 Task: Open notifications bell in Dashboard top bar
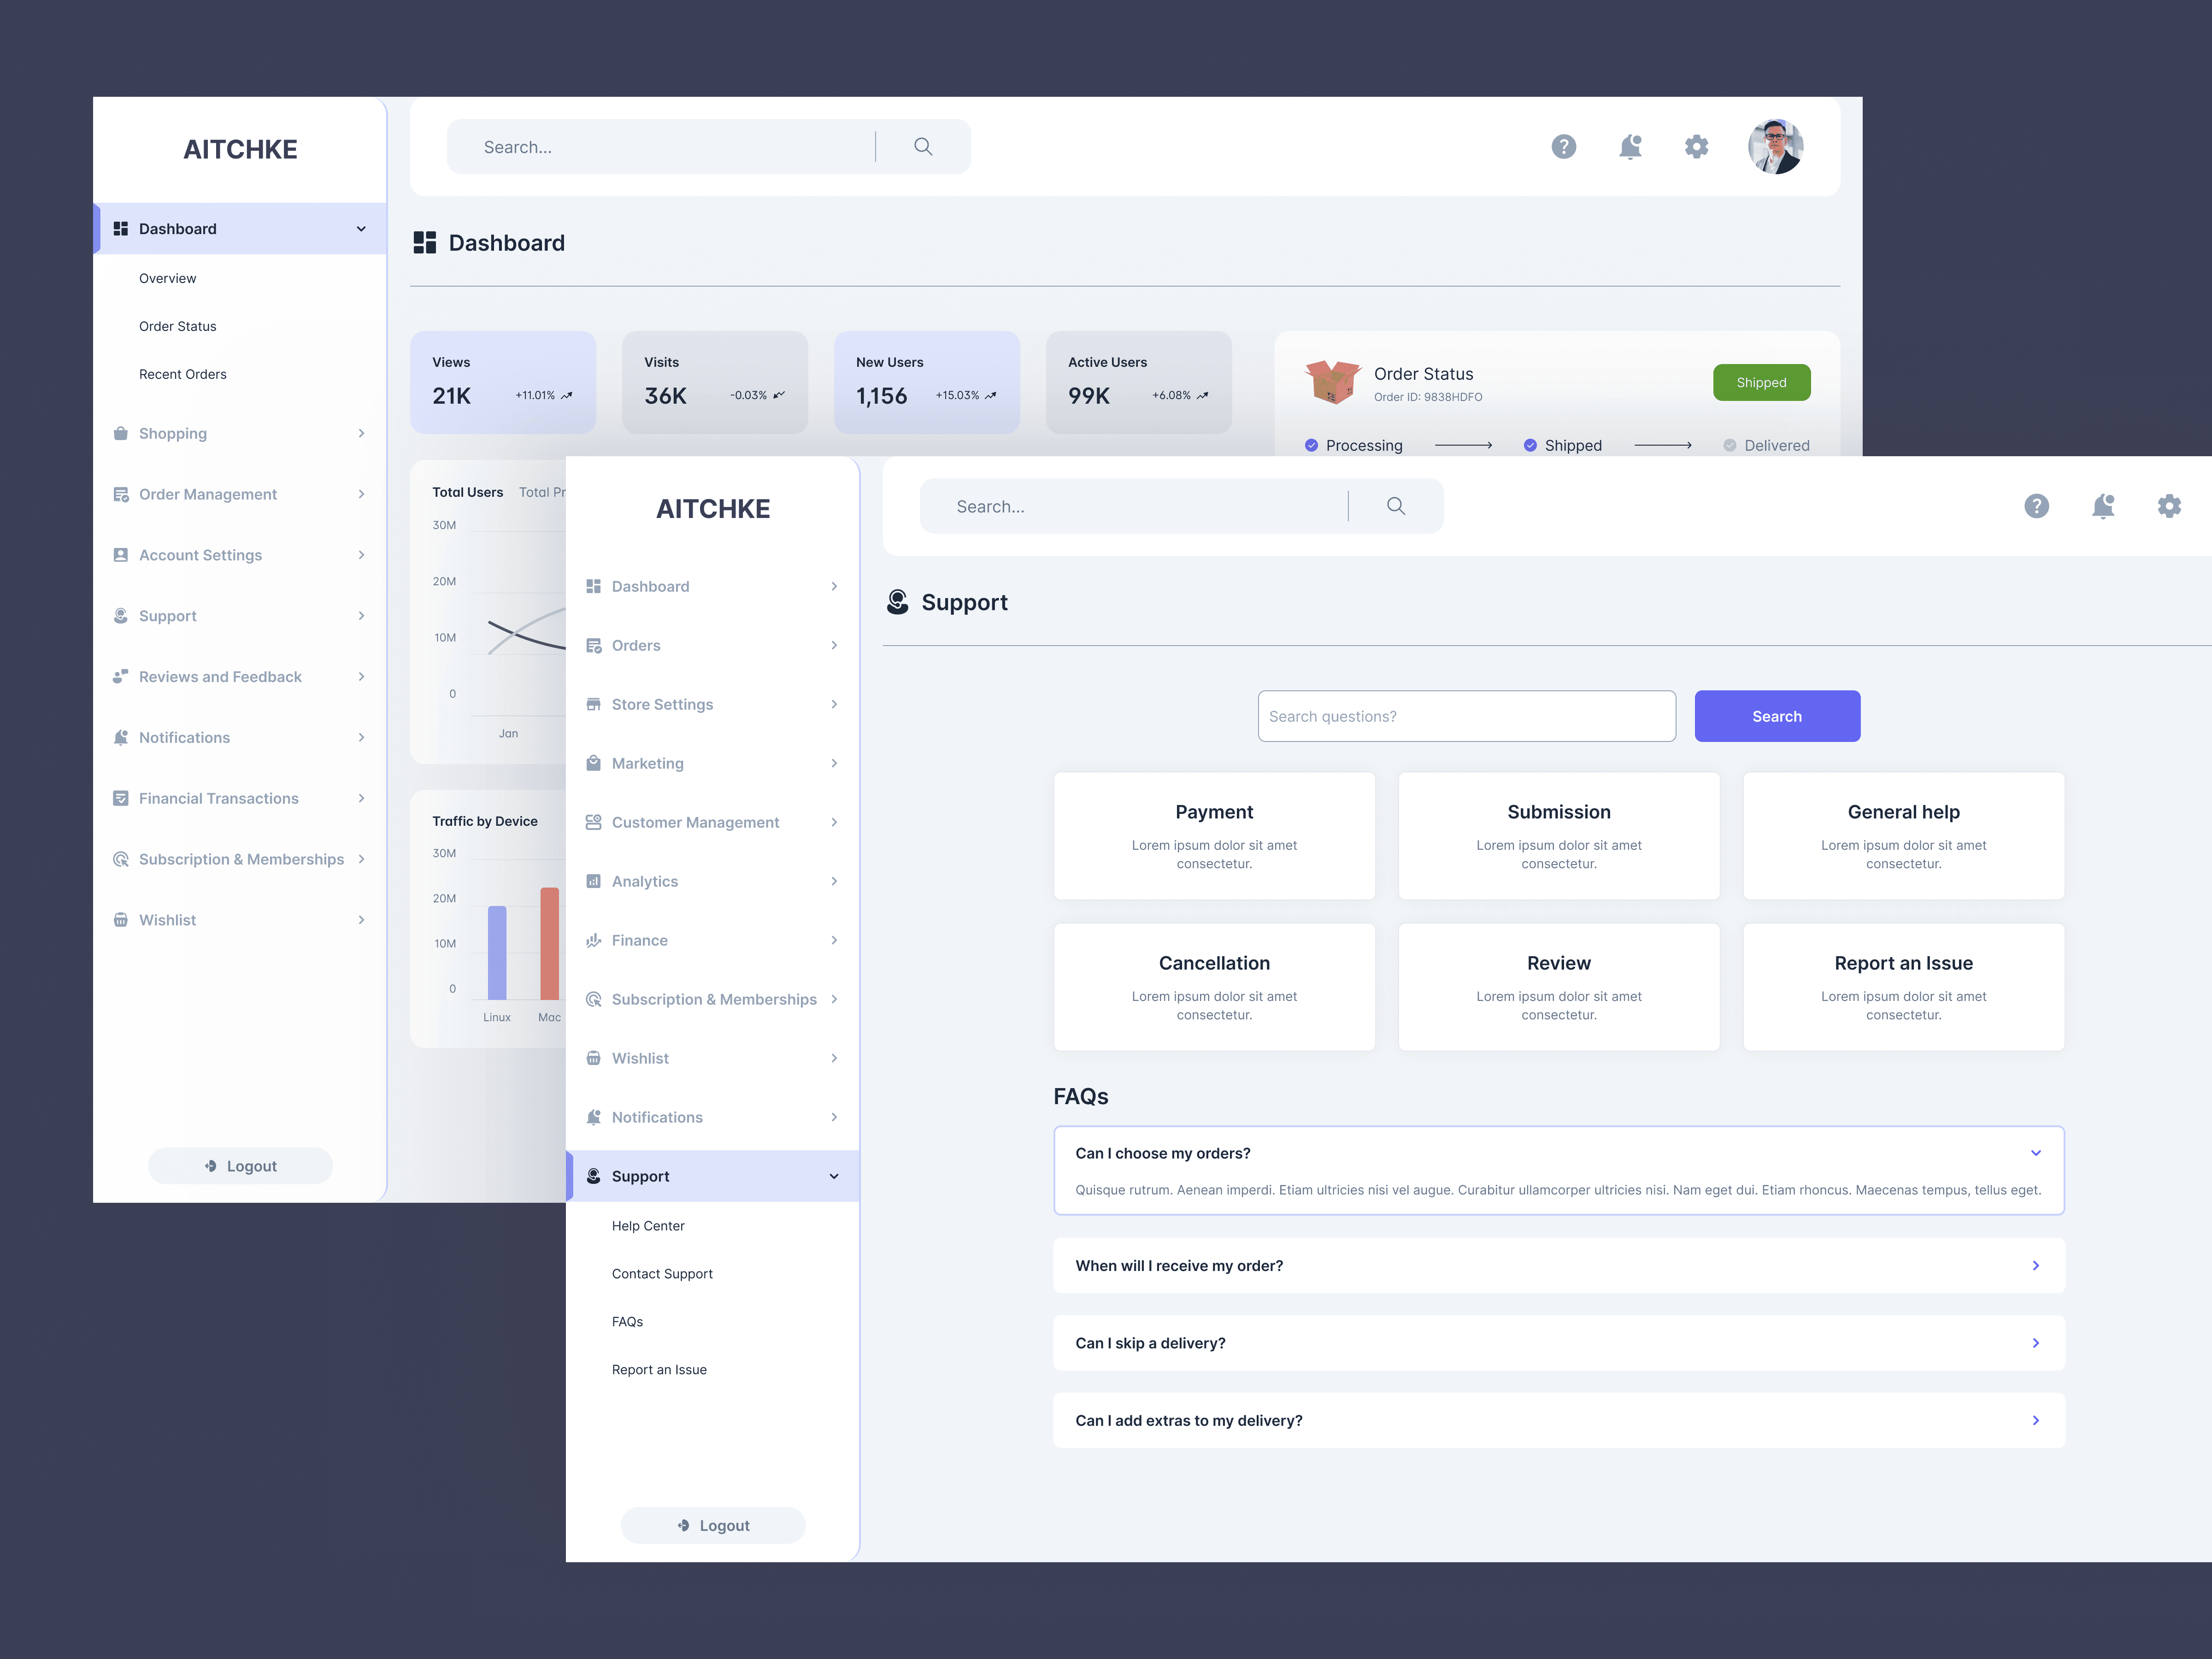pyautogui.click(x=1630, y=147)
